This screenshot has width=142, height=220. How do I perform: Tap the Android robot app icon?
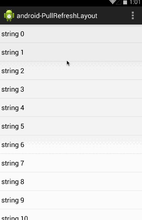(9, 15)
